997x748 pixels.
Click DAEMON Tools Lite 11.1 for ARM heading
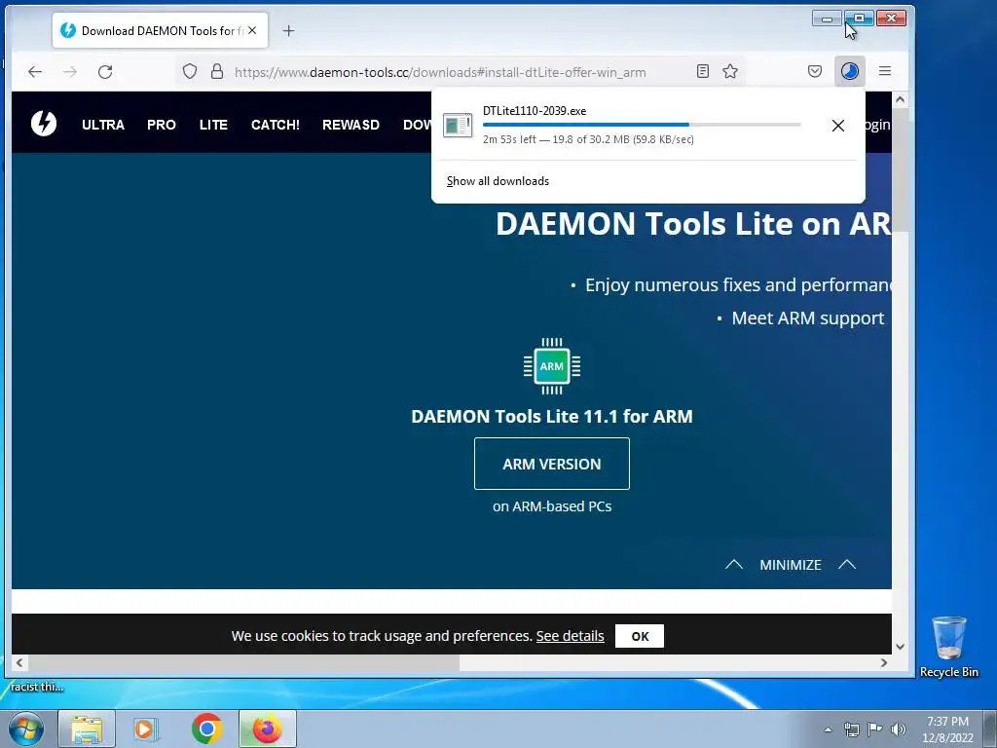coord(552,417)
